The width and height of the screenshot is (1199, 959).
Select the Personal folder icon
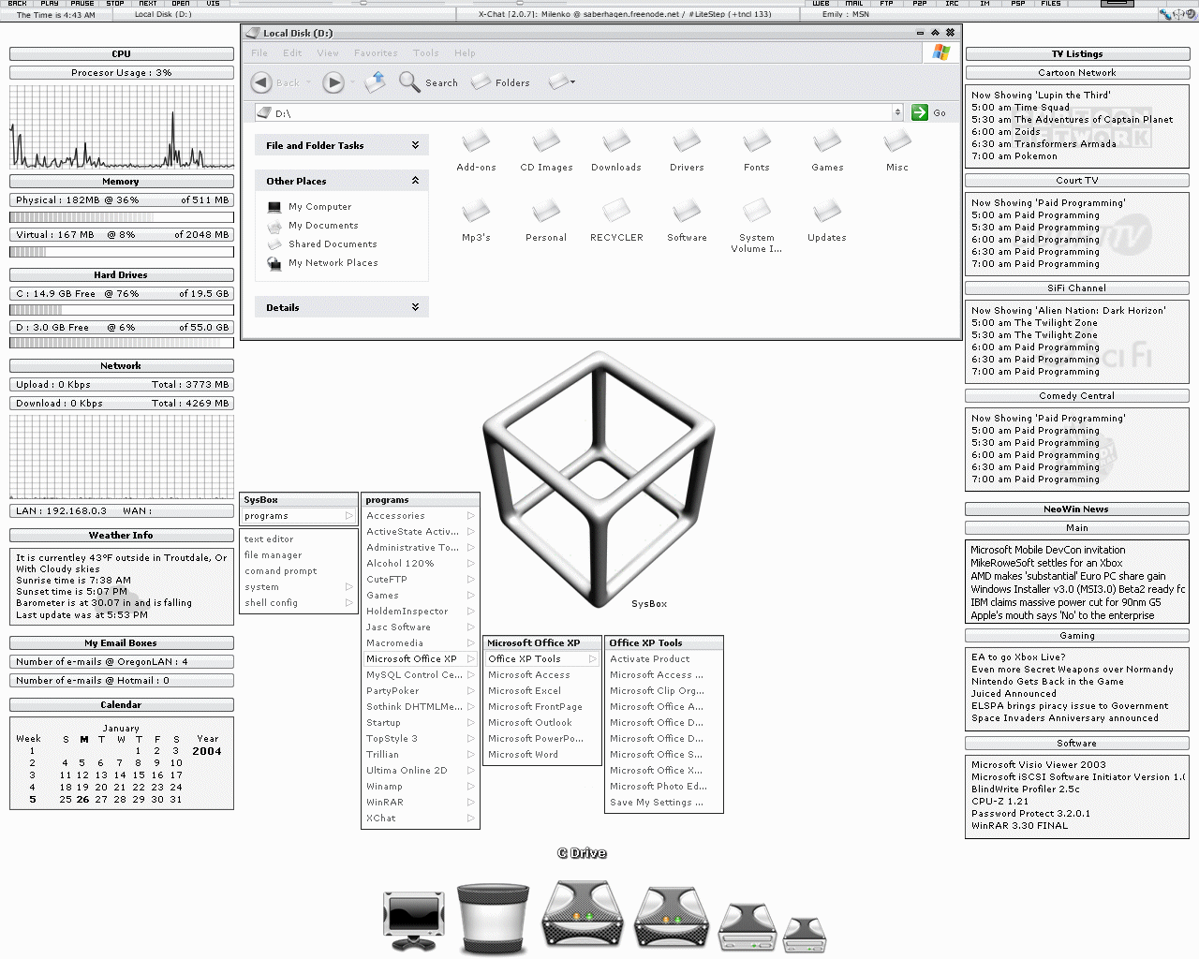tap(546, 220)
